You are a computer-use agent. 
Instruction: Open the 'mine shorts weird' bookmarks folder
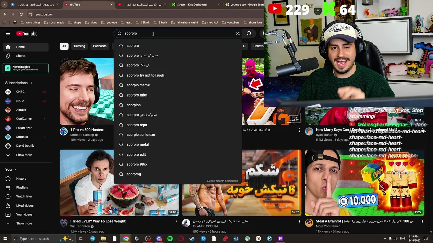[184, 23]
